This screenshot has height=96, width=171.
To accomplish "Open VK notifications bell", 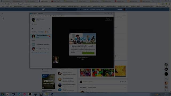I will (80, 10).
